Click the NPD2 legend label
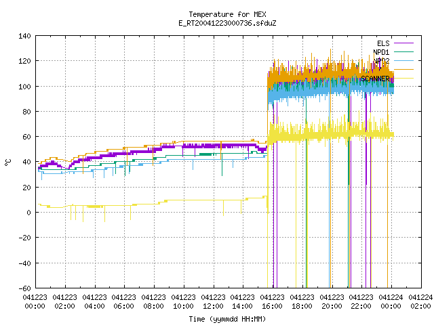Viewport: 434px width, 325px height. pyautogui.click(x=381, y=61)
